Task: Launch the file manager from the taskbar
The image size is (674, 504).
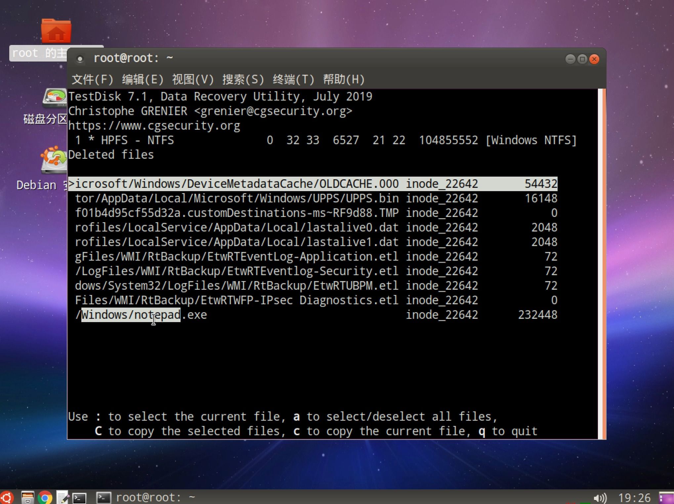Action: 28,497
